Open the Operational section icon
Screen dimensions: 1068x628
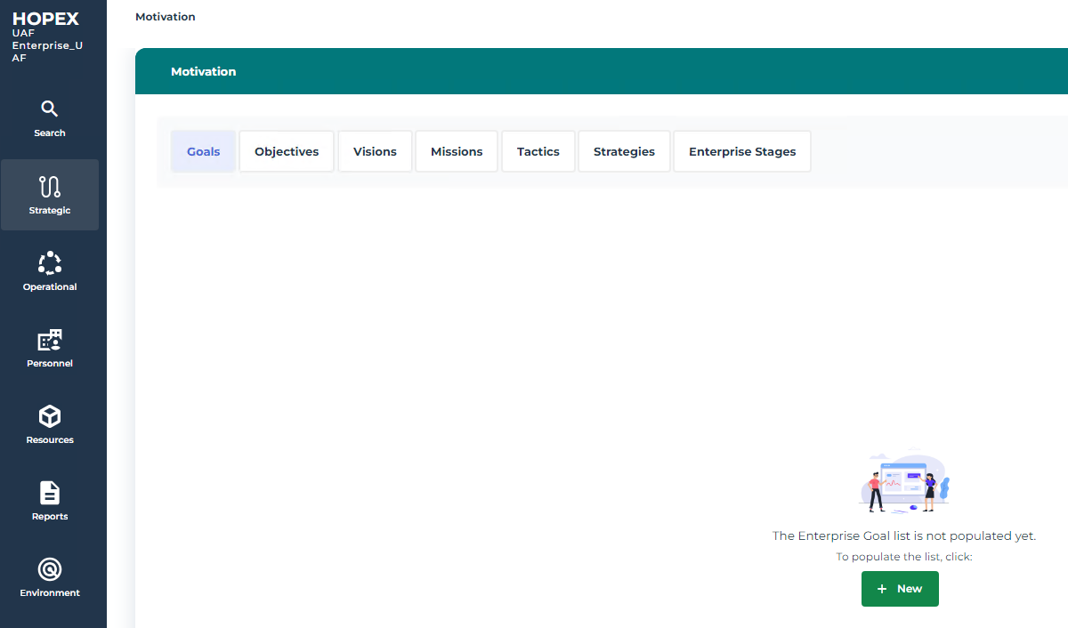click(50, 263)
